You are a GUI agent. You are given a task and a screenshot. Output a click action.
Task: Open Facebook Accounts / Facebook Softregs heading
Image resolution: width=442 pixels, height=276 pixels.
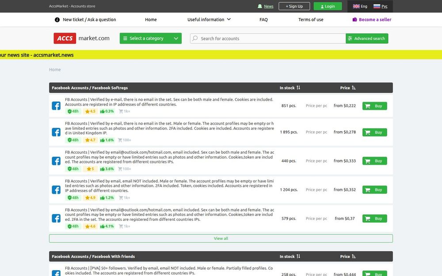click(90, 88)
